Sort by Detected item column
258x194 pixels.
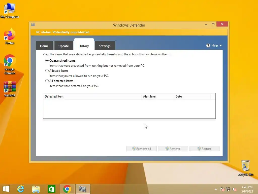pos(92,96)
